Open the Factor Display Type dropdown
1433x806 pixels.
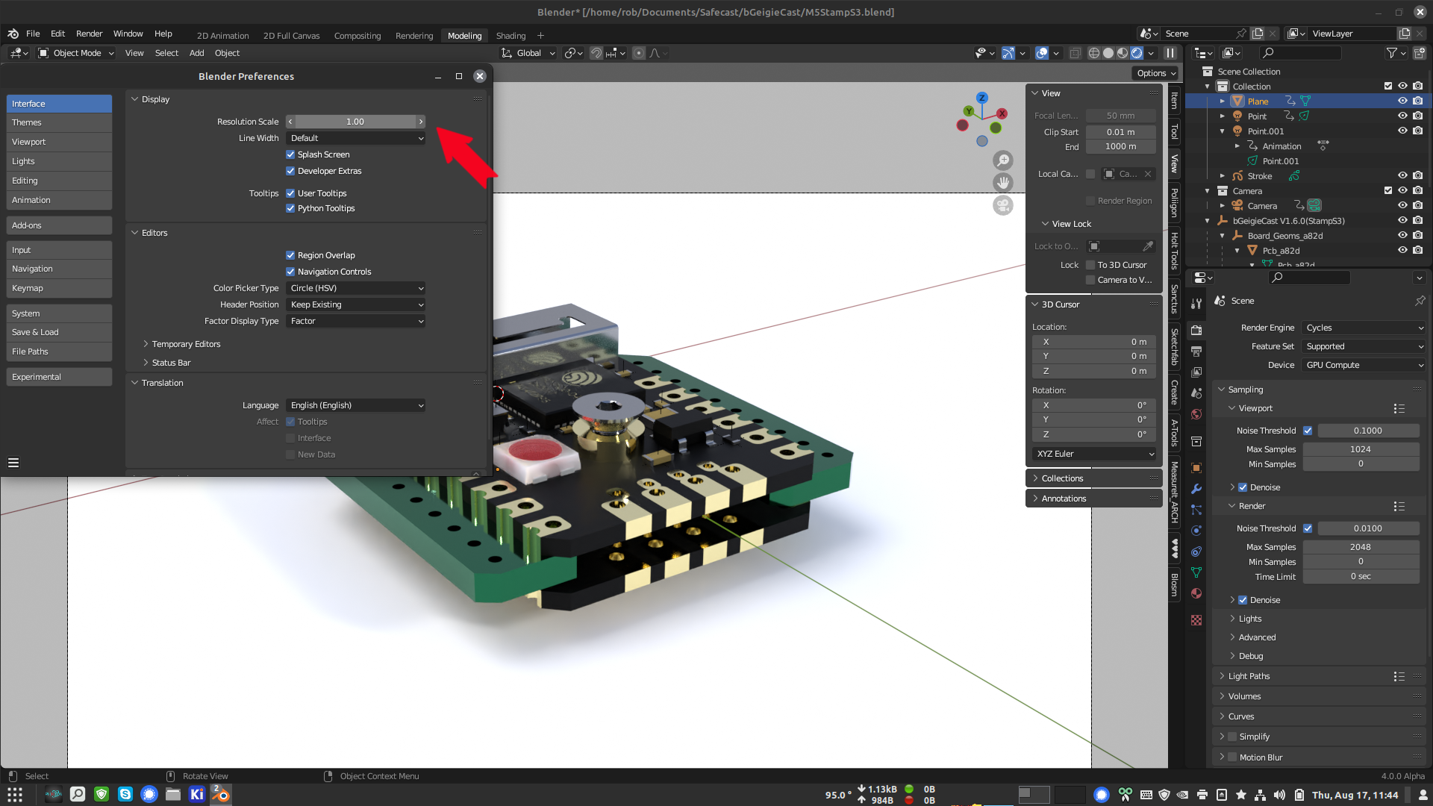coord(356,321)
